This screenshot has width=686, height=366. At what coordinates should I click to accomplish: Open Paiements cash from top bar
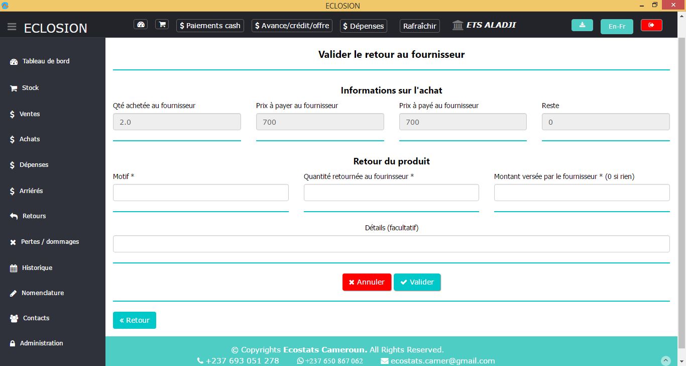(210, 26)
